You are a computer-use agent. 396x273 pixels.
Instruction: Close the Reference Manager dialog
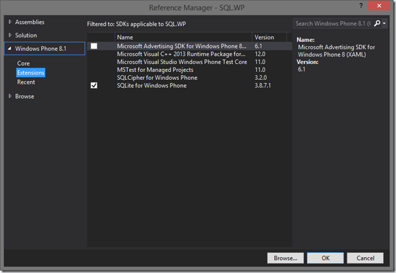[379, 6]
